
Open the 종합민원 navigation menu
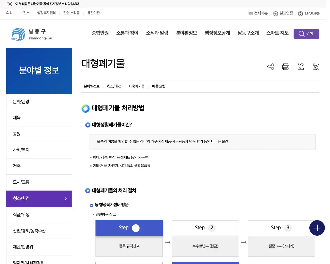(x=100, y=33)
